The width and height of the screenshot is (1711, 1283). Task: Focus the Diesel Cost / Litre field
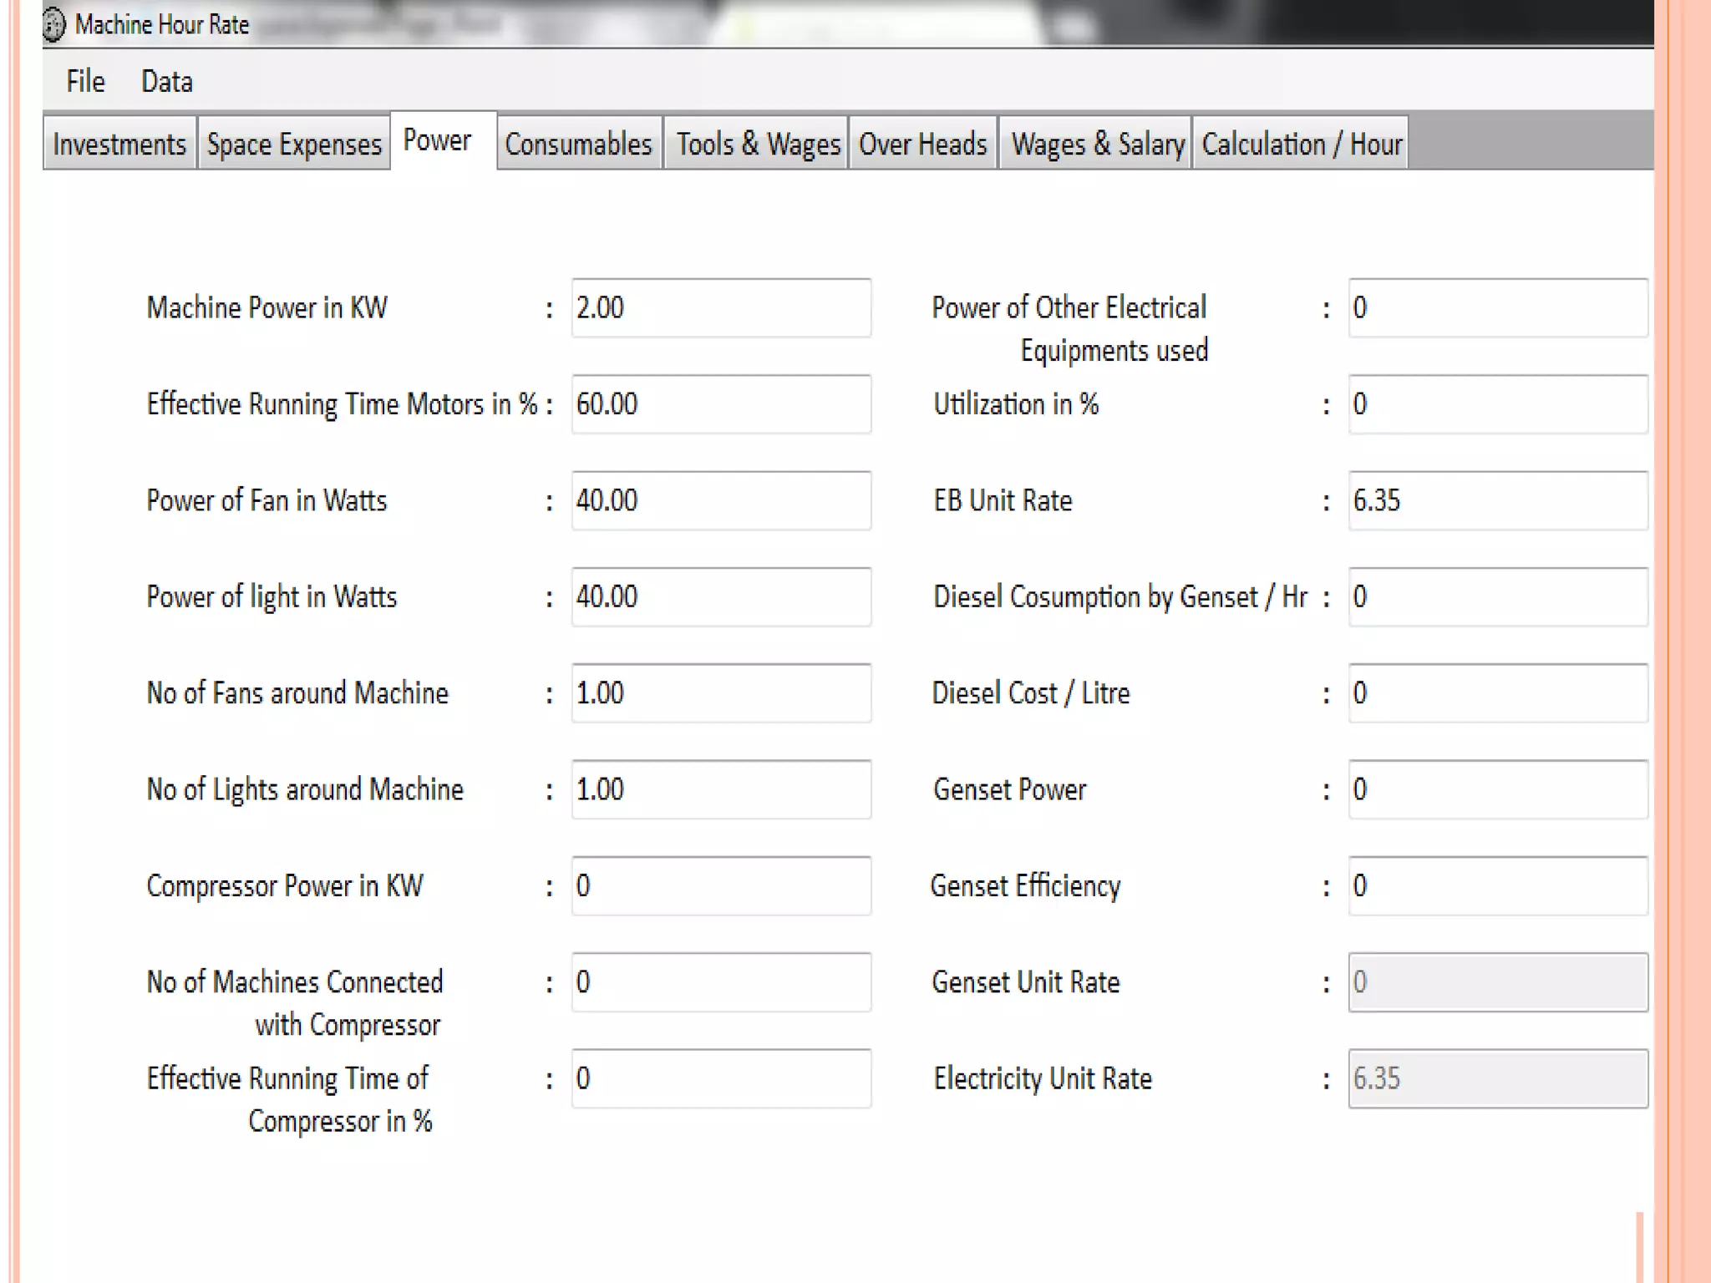(1497, 693)
